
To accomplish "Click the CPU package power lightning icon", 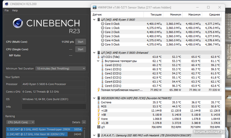I will click(x=98, y=90).
